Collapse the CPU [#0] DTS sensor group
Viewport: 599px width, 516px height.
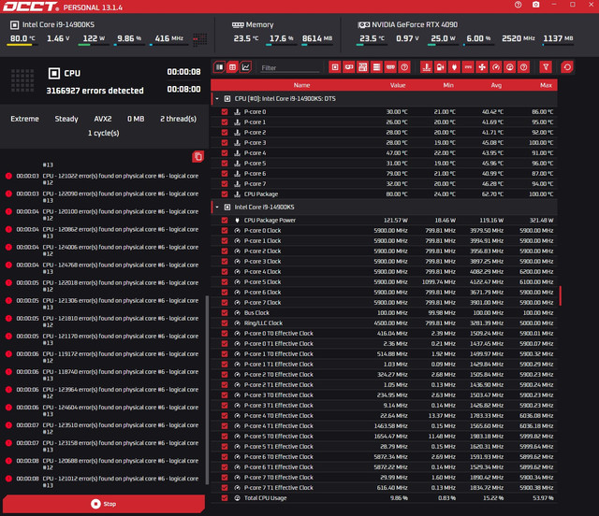pyautogui.click(x=217, y=99)
